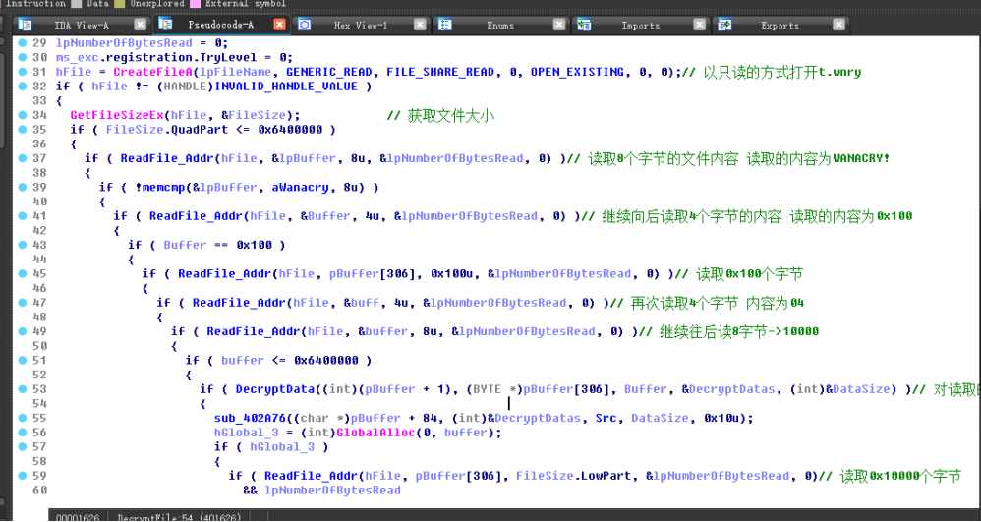Click GetFileSizeEx on line 34
Screen dimensions: 981x522
[117, 115]
